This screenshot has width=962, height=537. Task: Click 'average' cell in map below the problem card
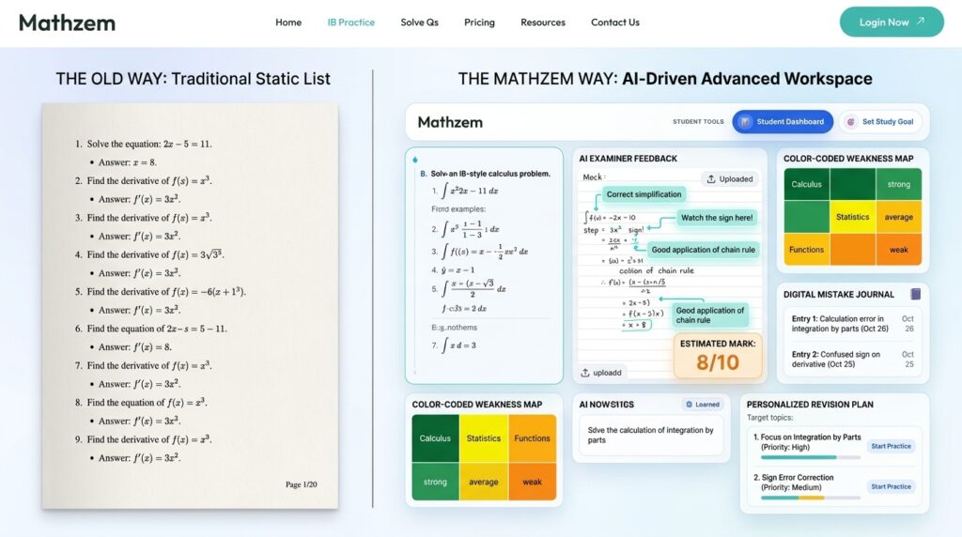pos(484,482)
